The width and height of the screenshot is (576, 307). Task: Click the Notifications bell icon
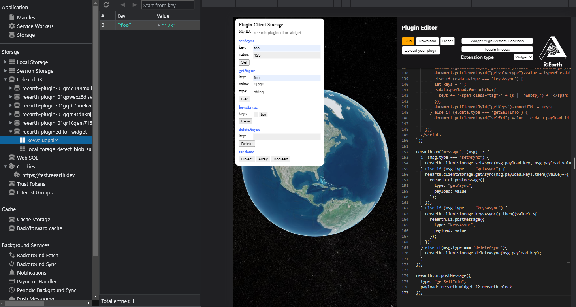click(x=12, y=273)
